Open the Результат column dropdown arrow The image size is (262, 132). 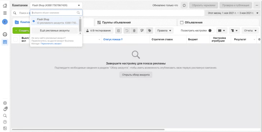[254, 39]
